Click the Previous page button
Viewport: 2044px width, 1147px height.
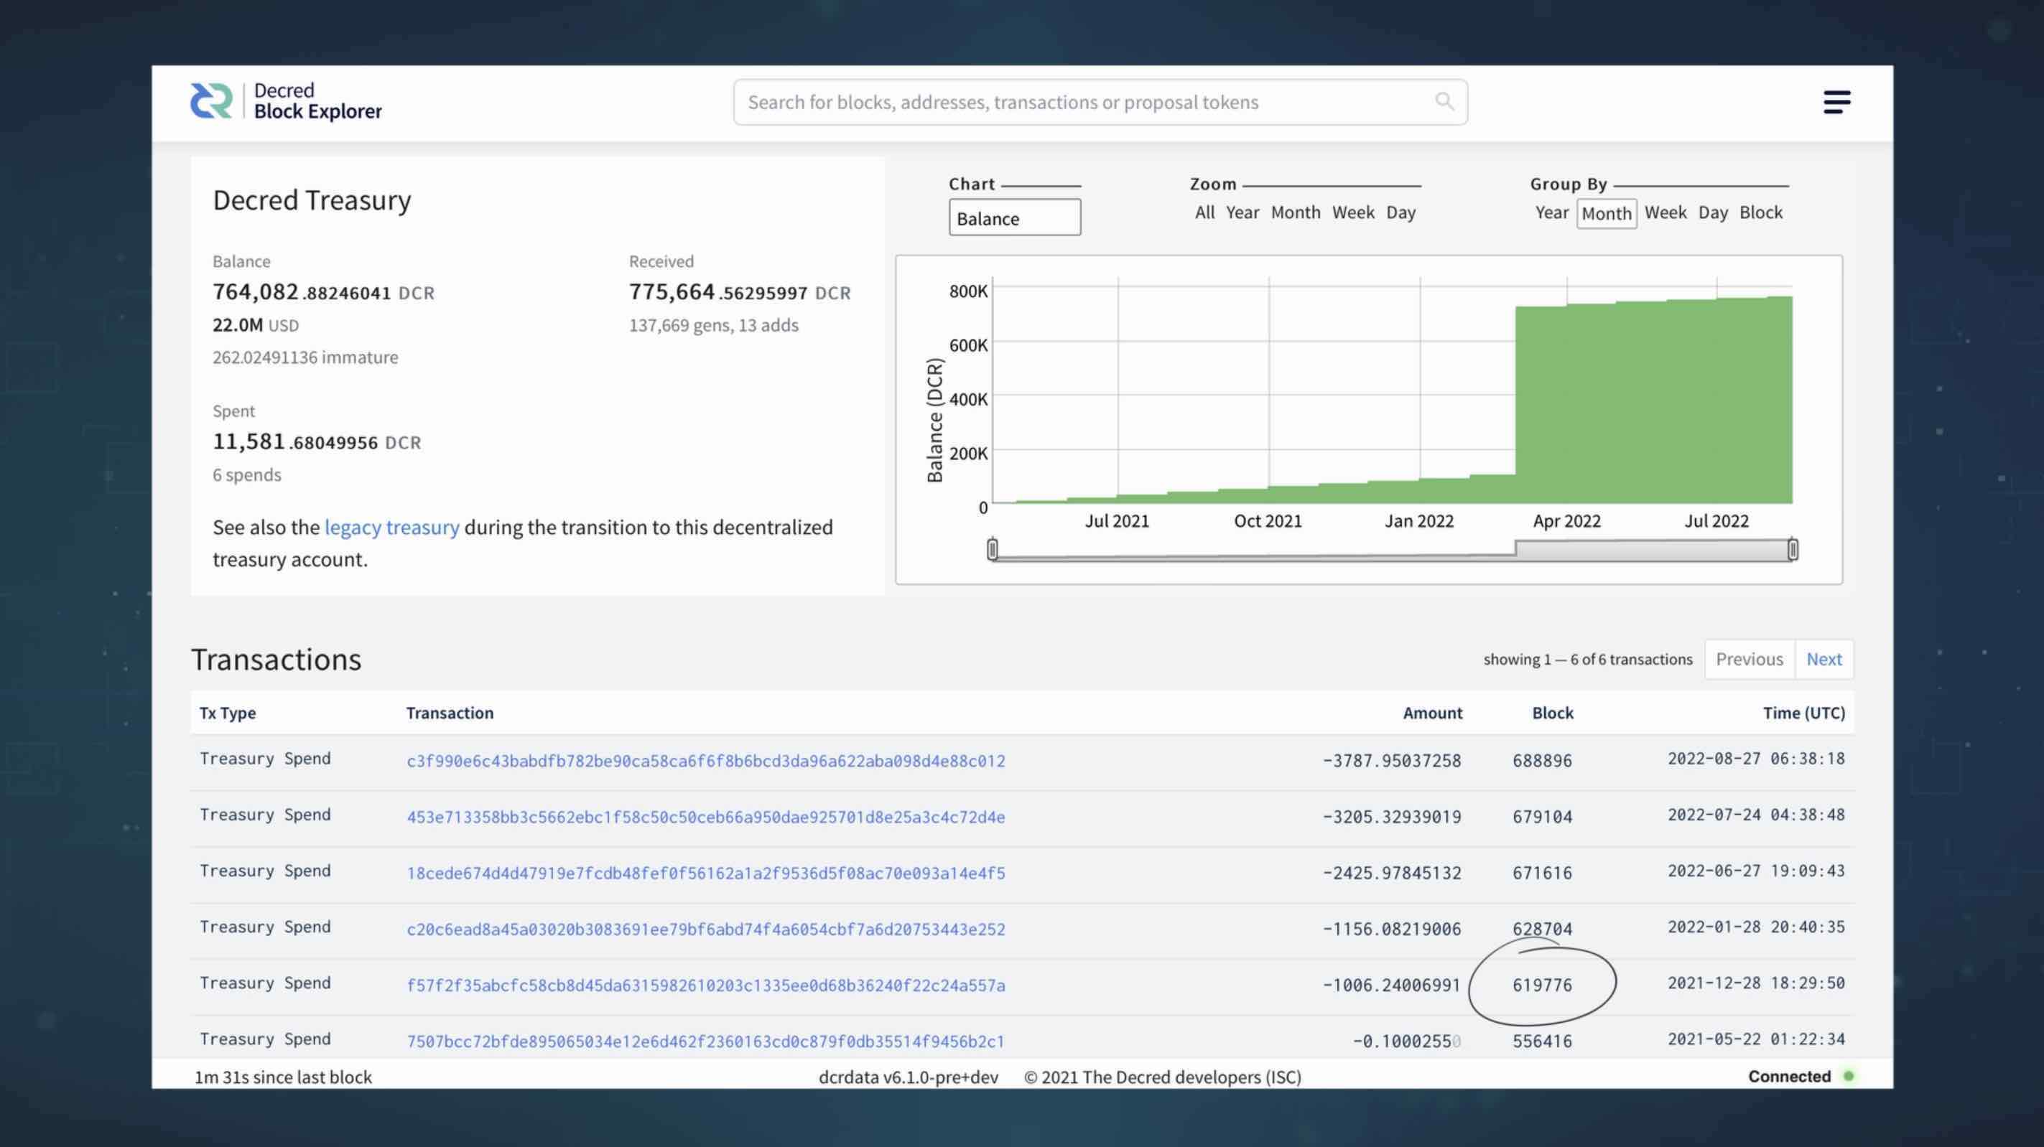click(1749, 659)
